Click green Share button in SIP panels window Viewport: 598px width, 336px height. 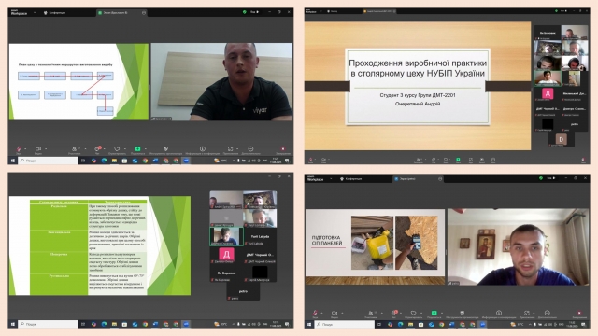pyautogui.click(x=434, y=314)
